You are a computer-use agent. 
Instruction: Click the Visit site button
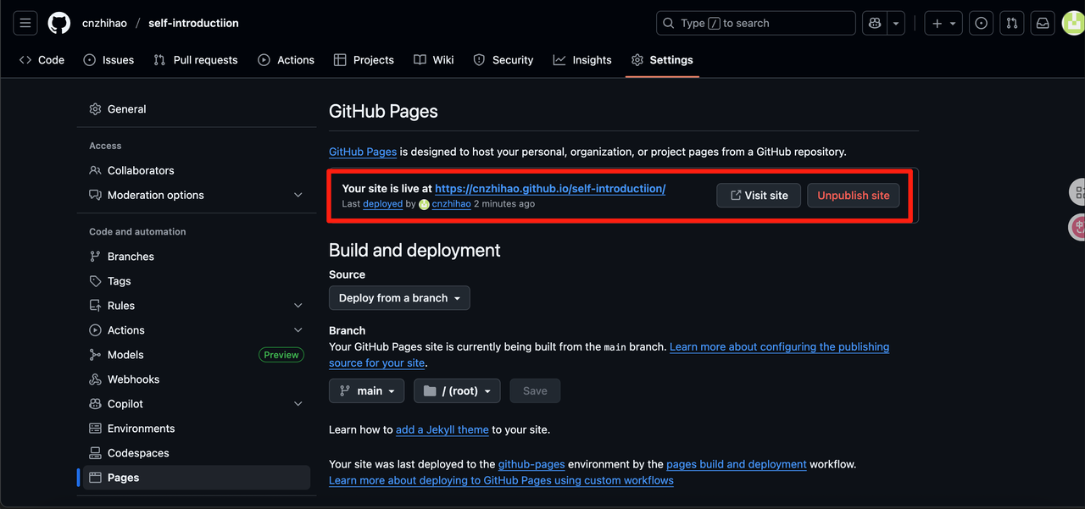click(x=758, y=196)
